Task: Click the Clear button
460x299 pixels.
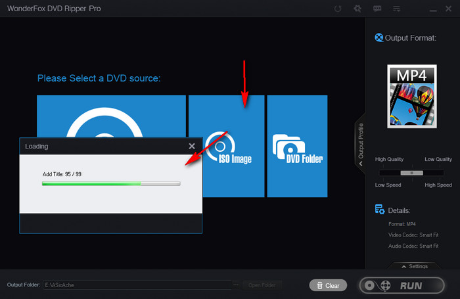Action: tap(328, 285)
